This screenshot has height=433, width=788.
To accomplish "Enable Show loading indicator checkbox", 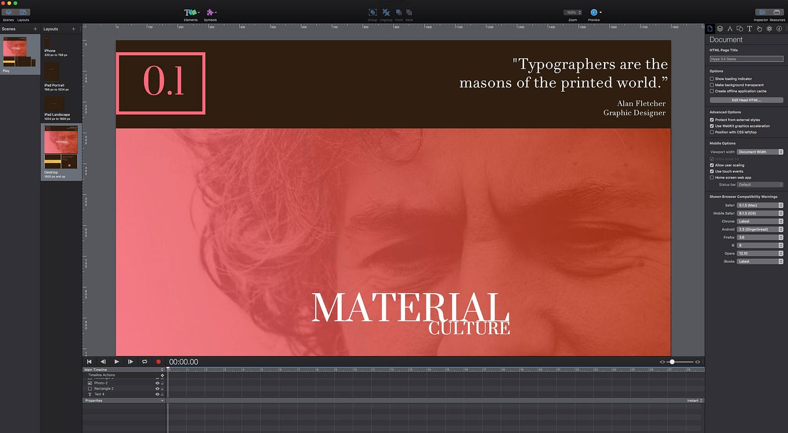I will point(712,79).
